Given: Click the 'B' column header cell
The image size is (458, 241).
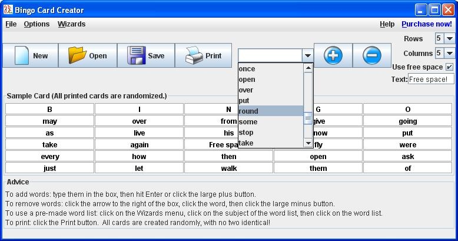Looking at the screenshot, I should (x=49, y=109).
